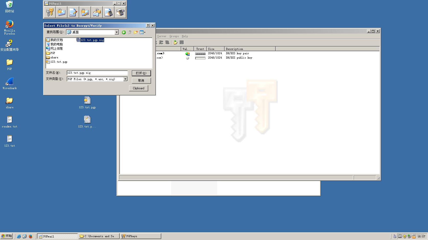Go back using the green arrow in file dialog
Screen dimensions: 428x240
coord(124,32)
